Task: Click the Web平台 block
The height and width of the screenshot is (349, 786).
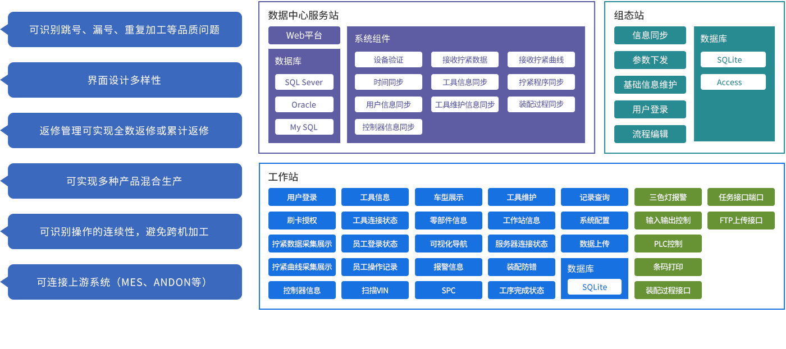Action: pyautogui.click(x=304, y=35)
